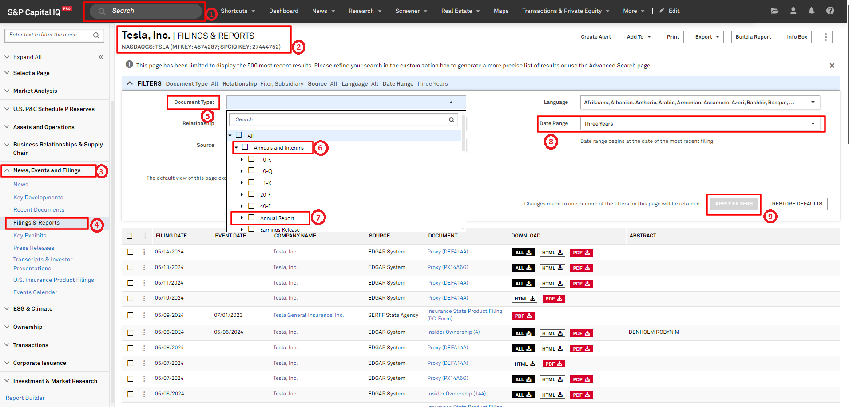The image size is (849, 407).
Task: Focus the menu filter text field
Action: coord(49,35)
